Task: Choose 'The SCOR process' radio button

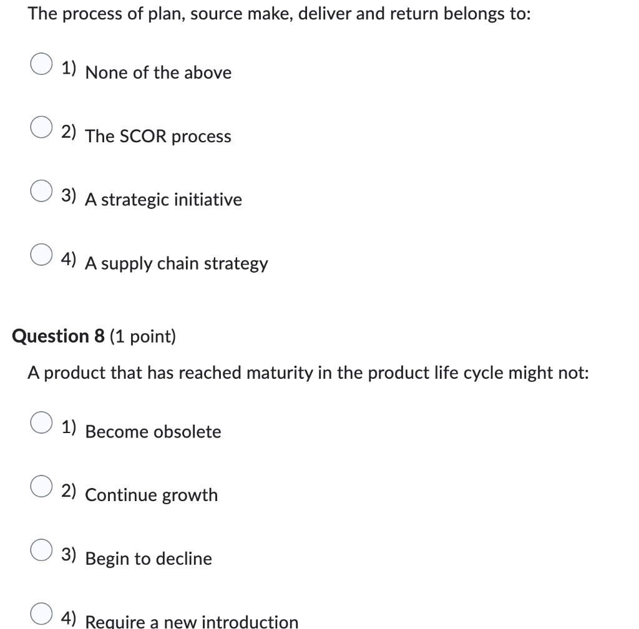Action: (42, 129)
